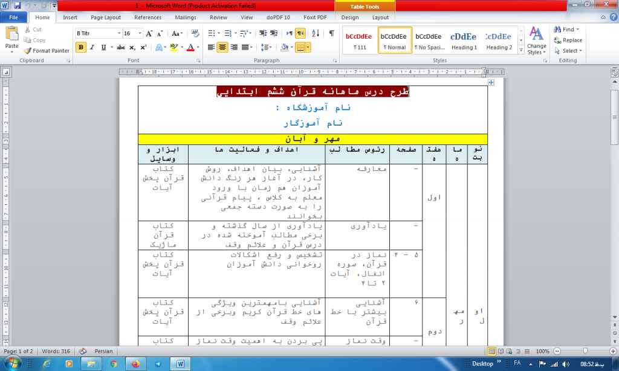Screen dimensions: 619x371
Task: Toggle right-to-left text direction
Action: point(300,33)
